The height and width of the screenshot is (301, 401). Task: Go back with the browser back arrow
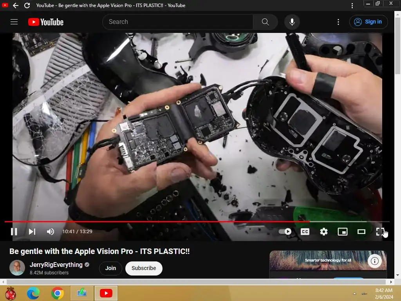pos(16,5)
